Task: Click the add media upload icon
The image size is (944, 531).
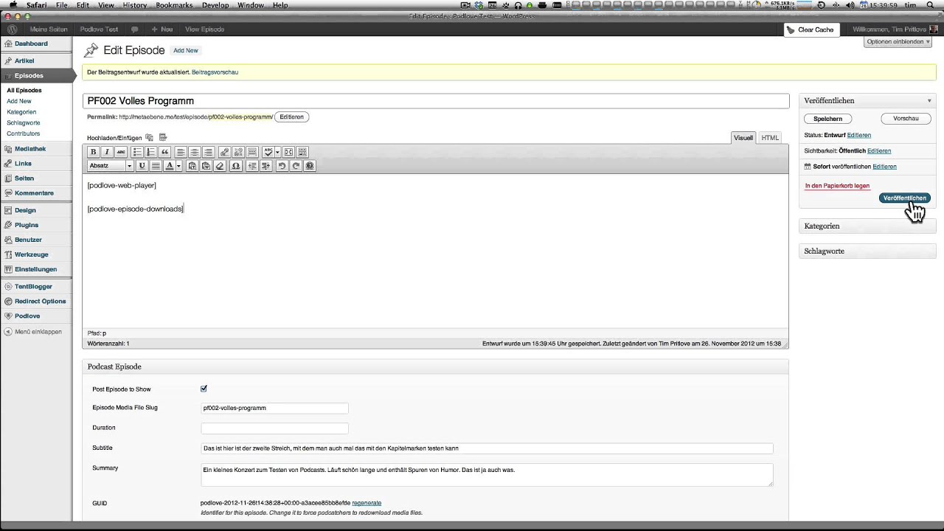Action: 150,137
